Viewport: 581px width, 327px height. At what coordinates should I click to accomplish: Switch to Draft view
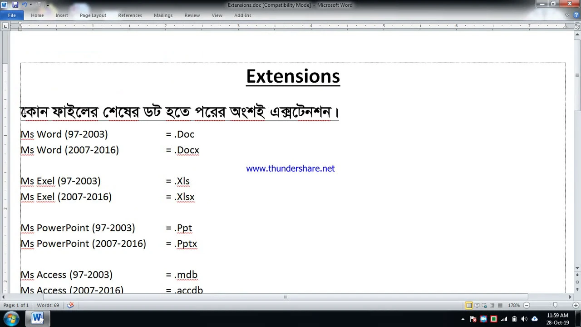500,305
